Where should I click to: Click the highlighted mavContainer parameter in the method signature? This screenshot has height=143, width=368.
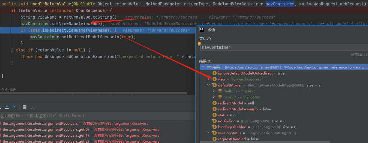click(280, 4)
